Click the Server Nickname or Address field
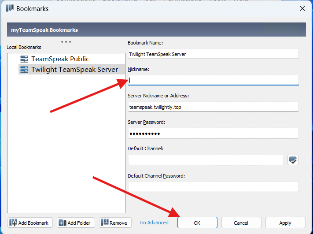This screenshot has height=234, width=313. coord(213,107)
